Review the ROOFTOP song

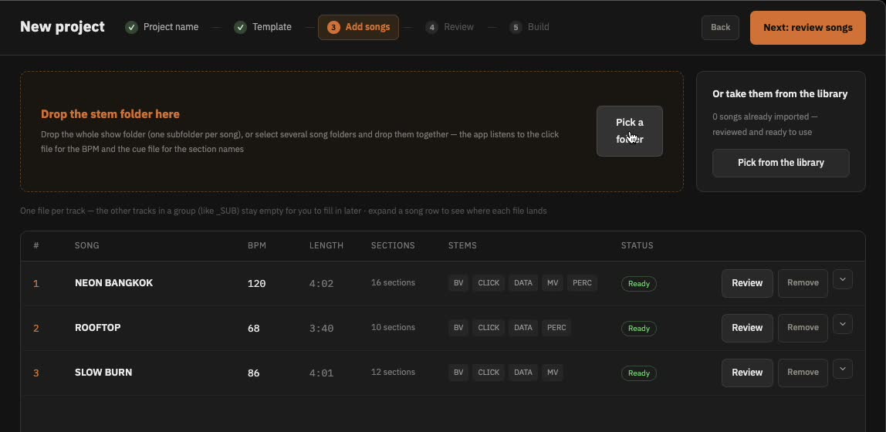pyautogui.click(x=747, y=328)
